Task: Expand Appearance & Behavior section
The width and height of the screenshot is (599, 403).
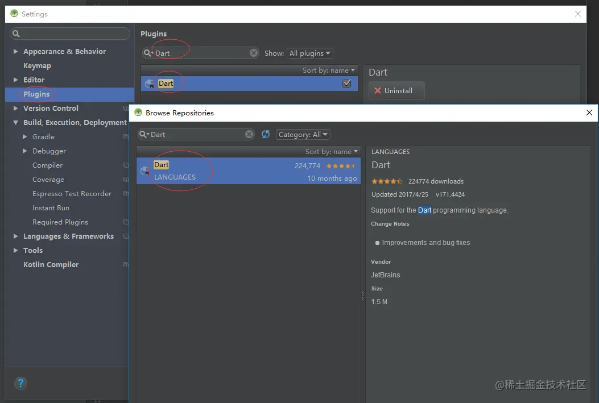Action: point(16,51)
